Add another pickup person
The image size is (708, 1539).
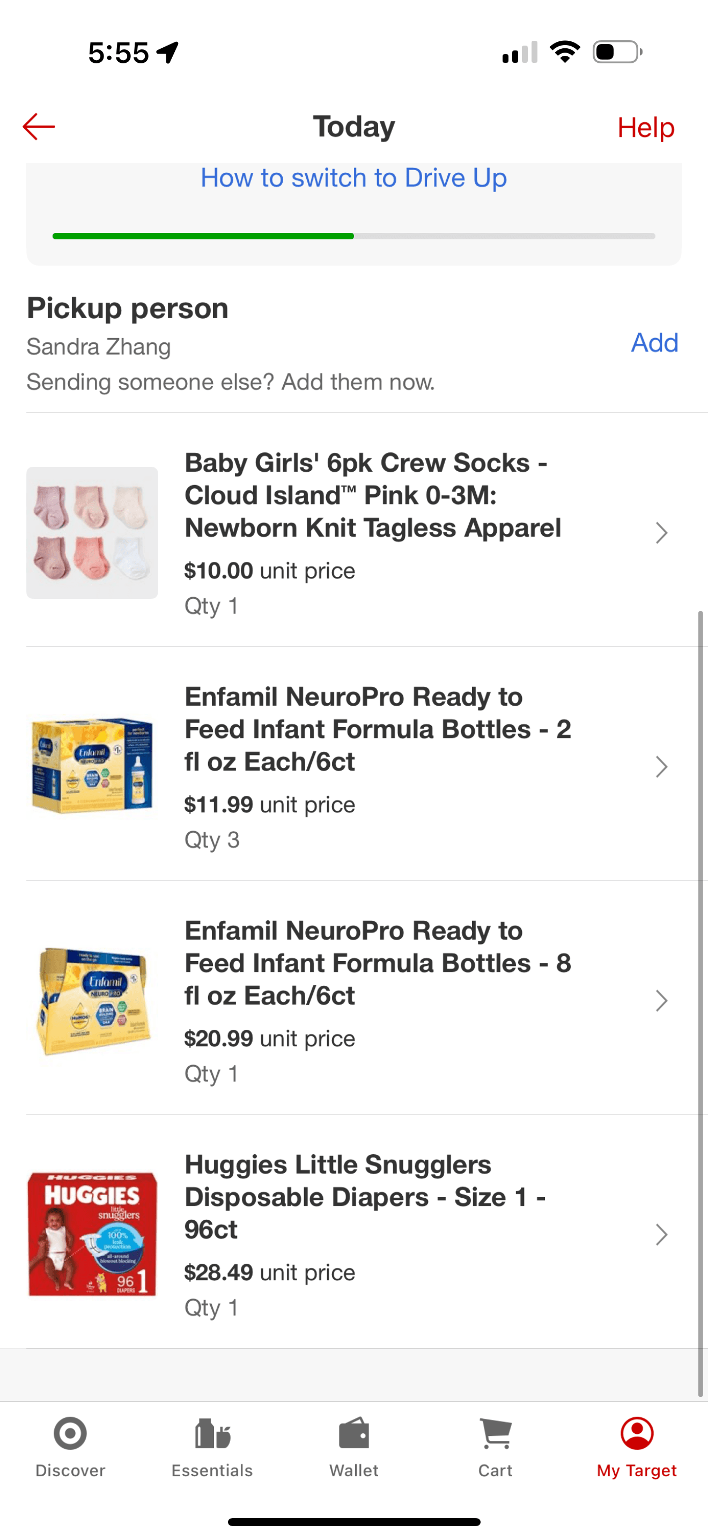[x=654, y=343]
